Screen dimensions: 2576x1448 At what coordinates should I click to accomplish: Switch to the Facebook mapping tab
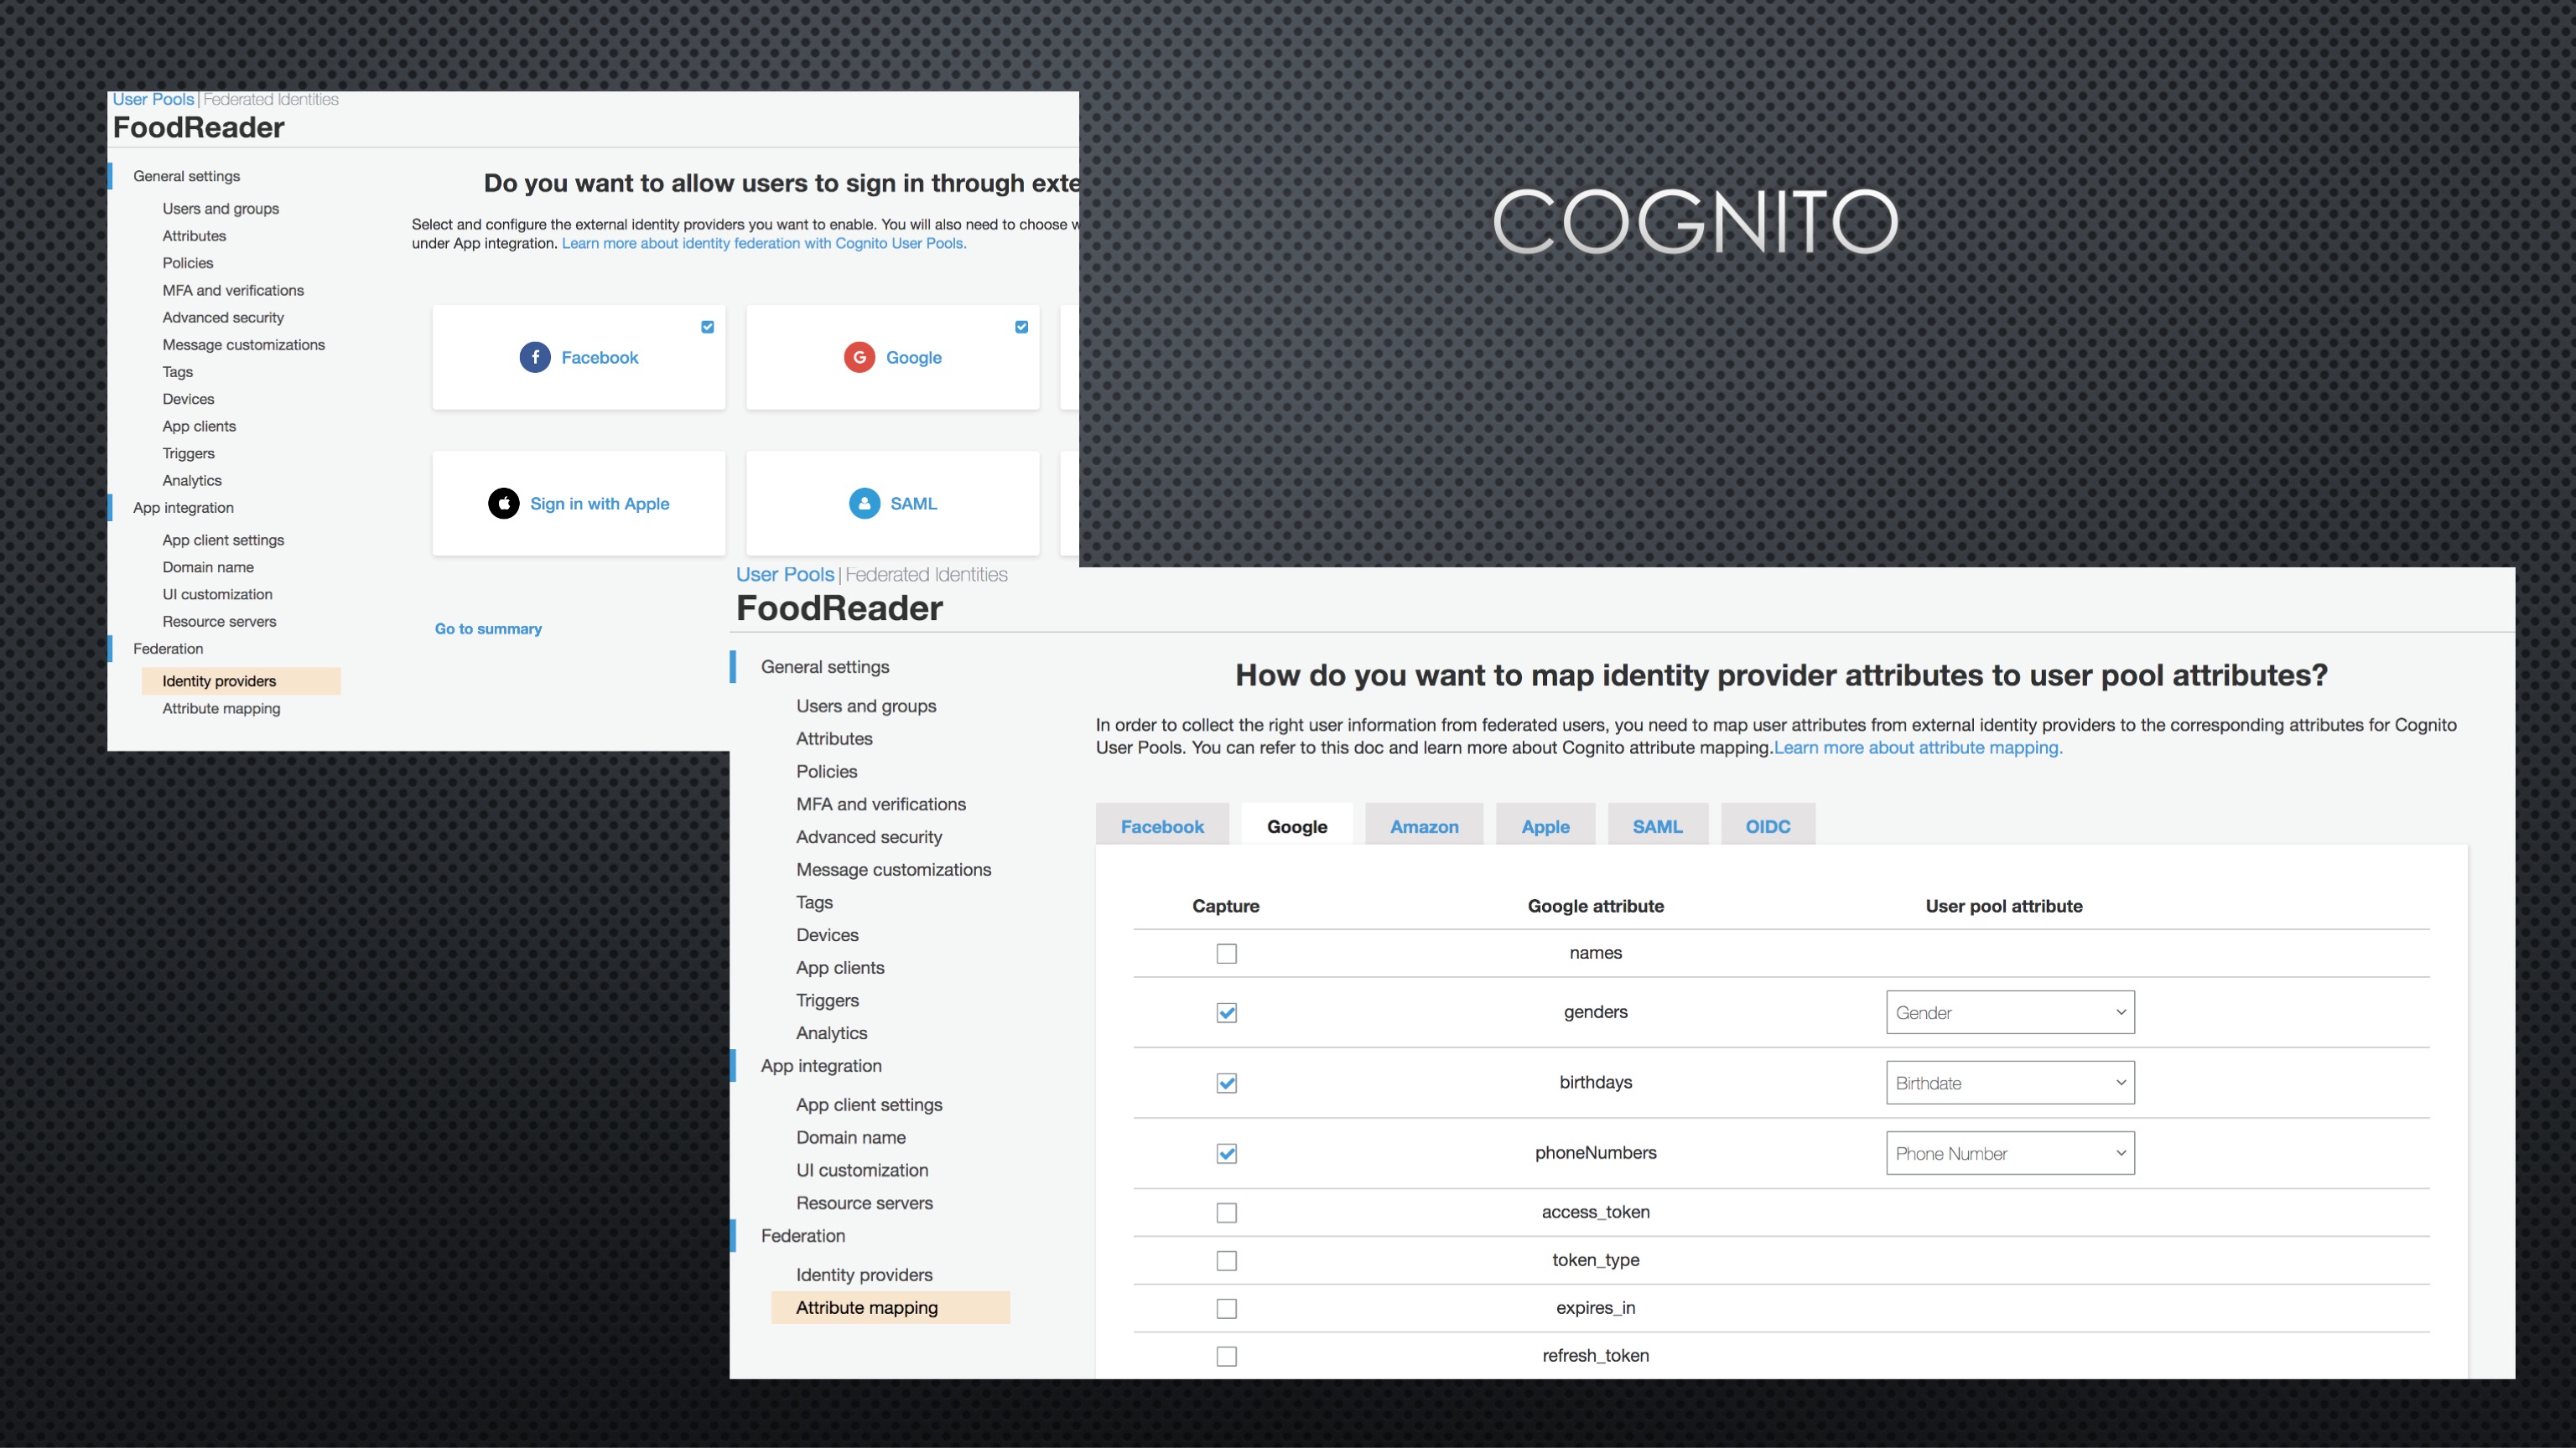coord(1162,825)
